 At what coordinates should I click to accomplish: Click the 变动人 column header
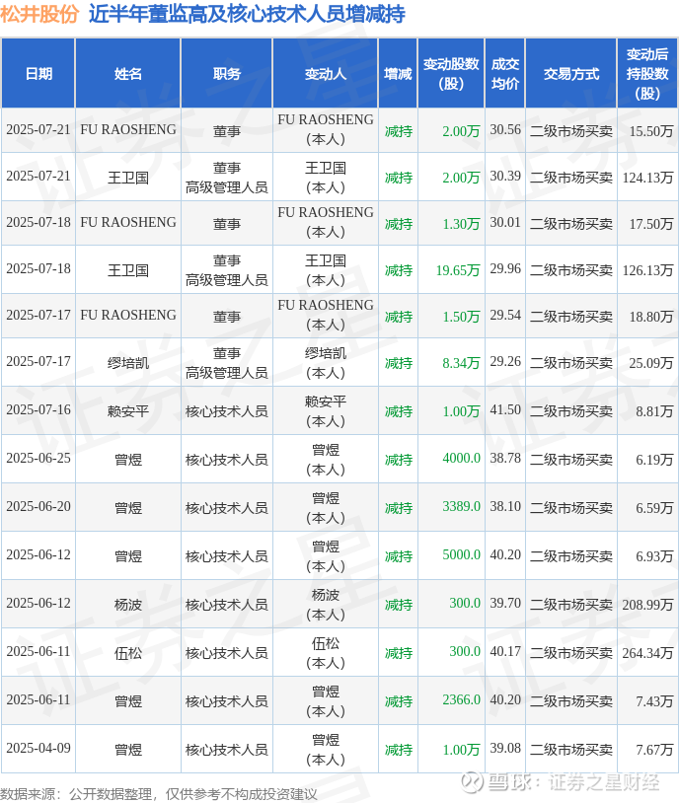[x=326, y=74]
